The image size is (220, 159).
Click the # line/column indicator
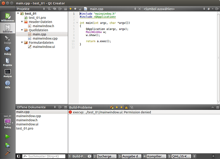click(209, 9)
